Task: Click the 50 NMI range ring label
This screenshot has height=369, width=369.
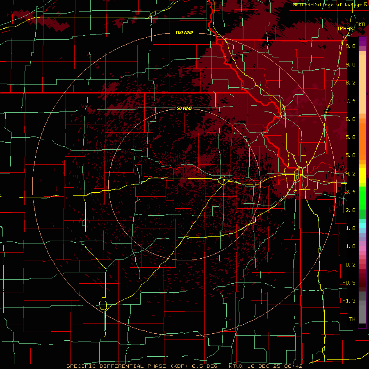Action: 184,108
